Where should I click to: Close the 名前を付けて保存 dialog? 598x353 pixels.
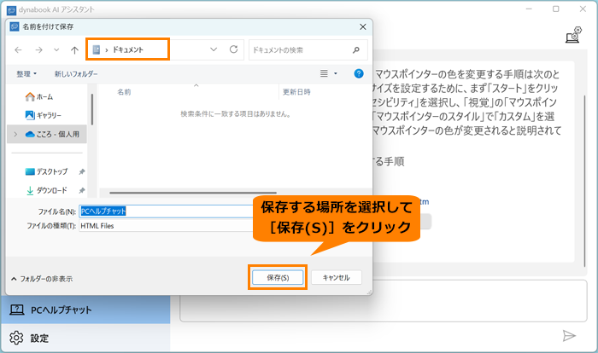click(x=363, y=26)
